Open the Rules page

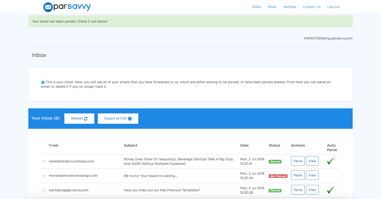pos(257,7)
